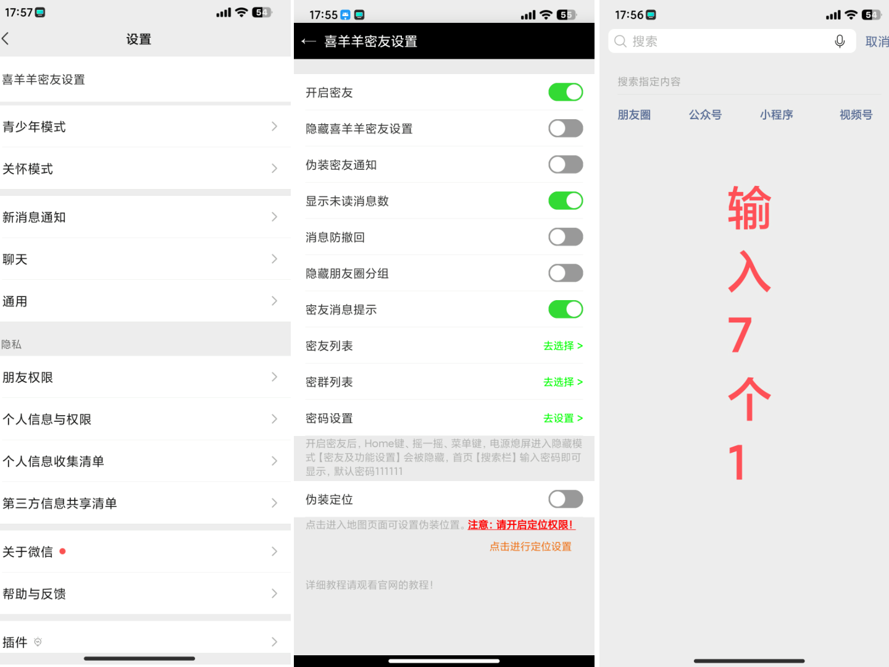Image resolution: width=889 pixels, height=667 pixels.
Task: Turn on the 消息防撤回 switch
Action: [x=566, y=237]
